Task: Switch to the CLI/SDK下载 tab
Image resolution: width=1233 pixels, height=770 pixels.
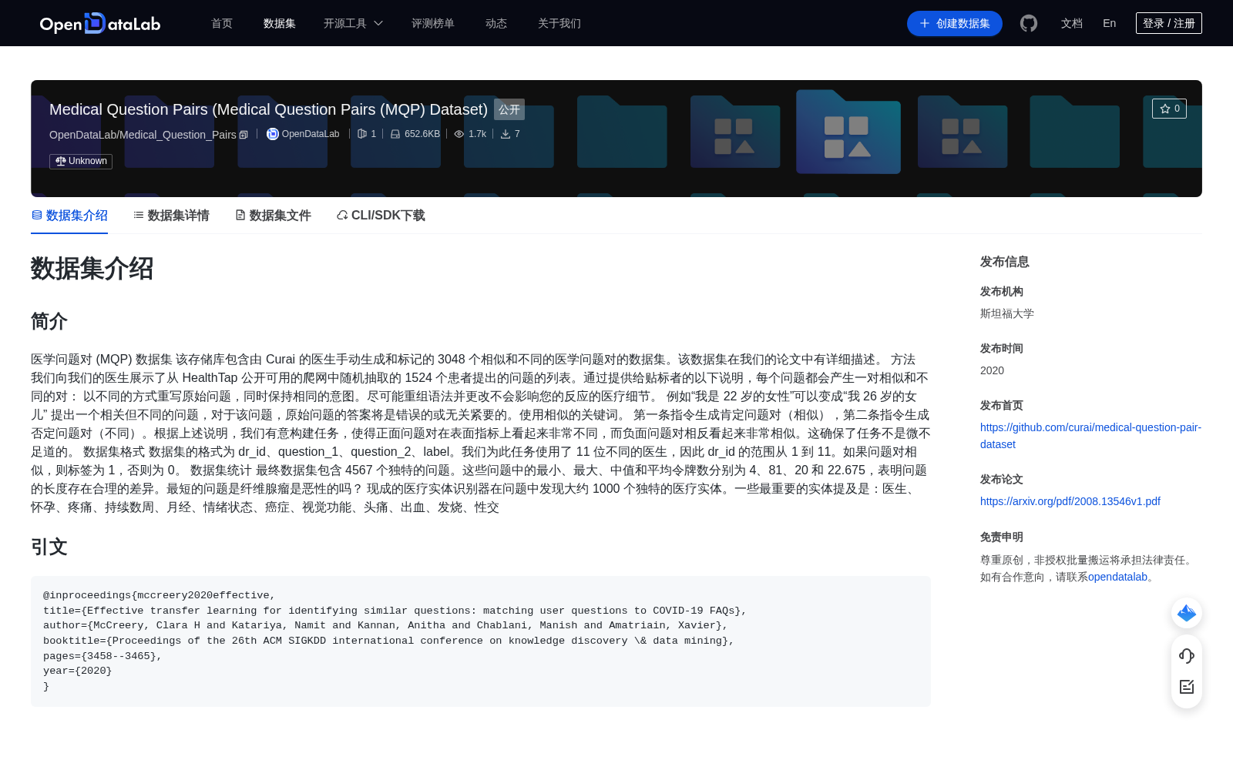Action: click(381, 216)
